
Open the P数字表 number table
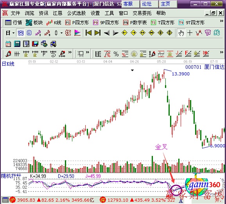pyautogui.click(x=135, y=23)
